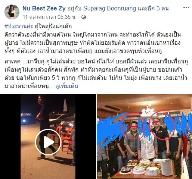Select the paragraph starting with สาเหตุ

coord(96,74)
